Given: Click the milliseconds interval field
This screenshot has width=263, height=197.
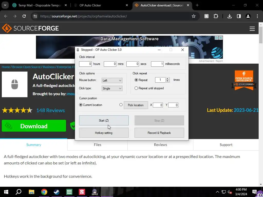Looking at the screenshot, I should point(157,64).
